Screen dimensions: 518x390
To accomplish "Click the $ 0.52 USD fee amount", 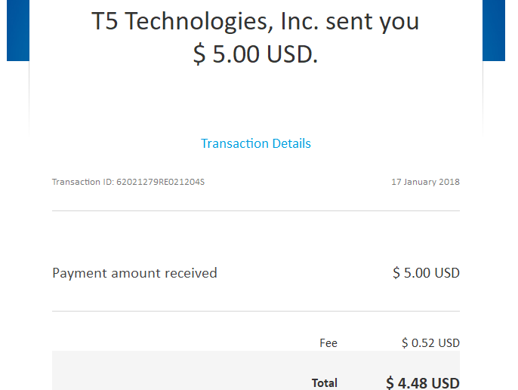I will point(430,343).
